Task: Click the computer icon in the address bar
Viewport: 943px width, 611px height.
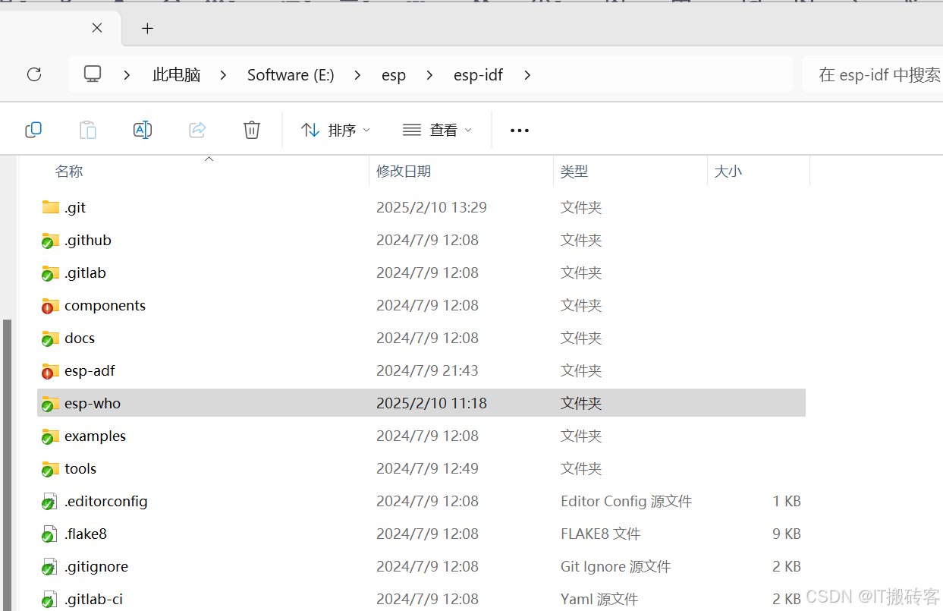Action: click(92, 74)
